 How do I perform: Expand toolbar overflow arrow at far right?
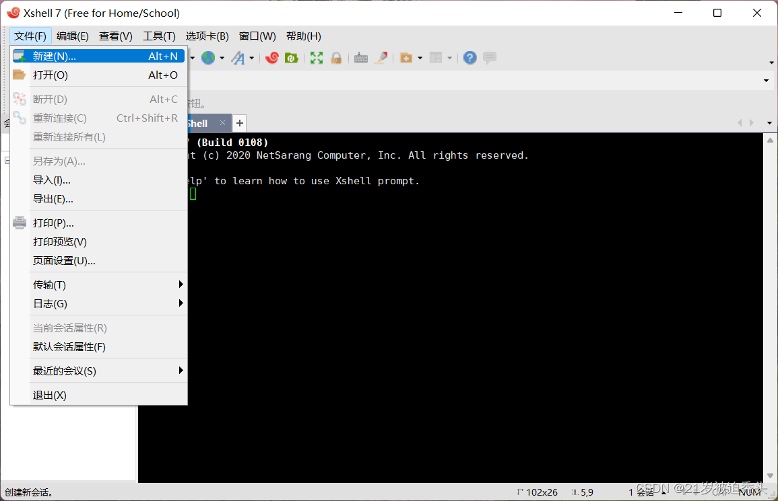(x=771, y=63)
